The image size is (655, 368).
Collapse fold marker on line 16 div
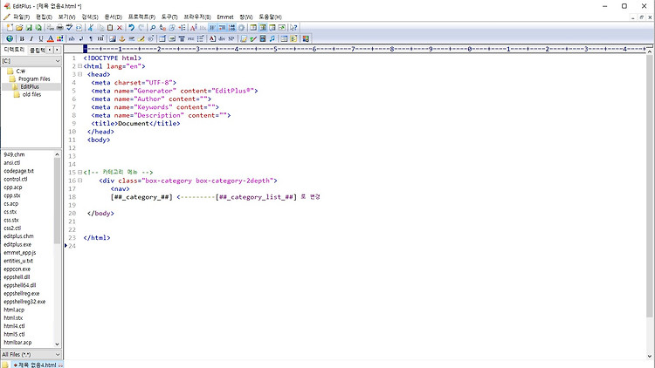pos(79,181)
